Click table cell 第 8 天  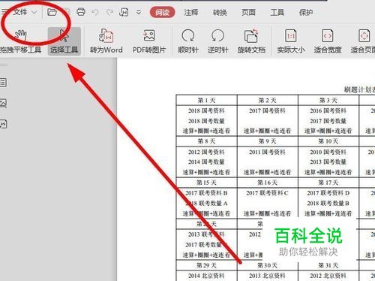[206, 141]
